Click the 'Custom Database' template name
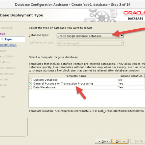Image resolution: width=145 pixels, height=145 pixels. pos(45,80)
